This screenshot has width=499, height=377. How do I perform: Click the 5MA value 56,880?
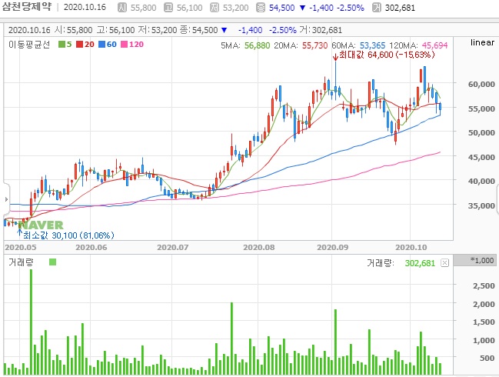257,45
